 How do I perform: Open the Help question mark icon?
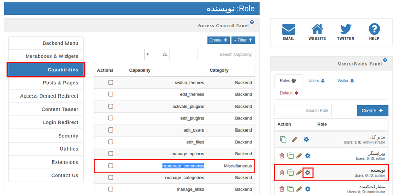(x=374, y=29)
